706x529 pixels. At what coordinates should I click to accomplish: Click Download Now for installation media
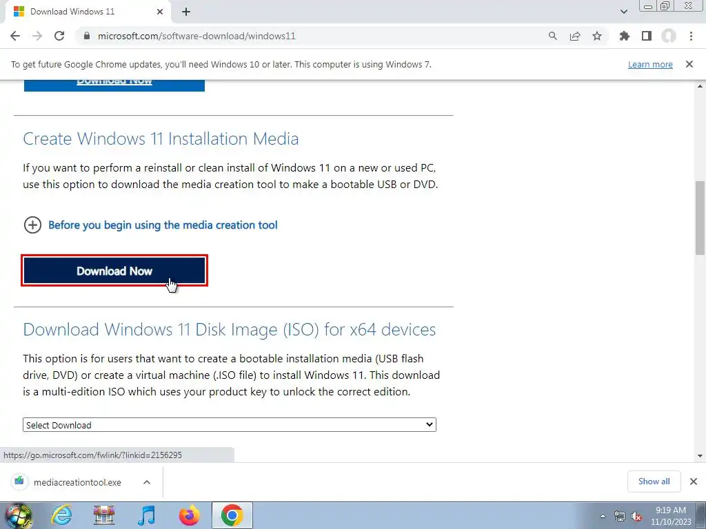point(114,271)
